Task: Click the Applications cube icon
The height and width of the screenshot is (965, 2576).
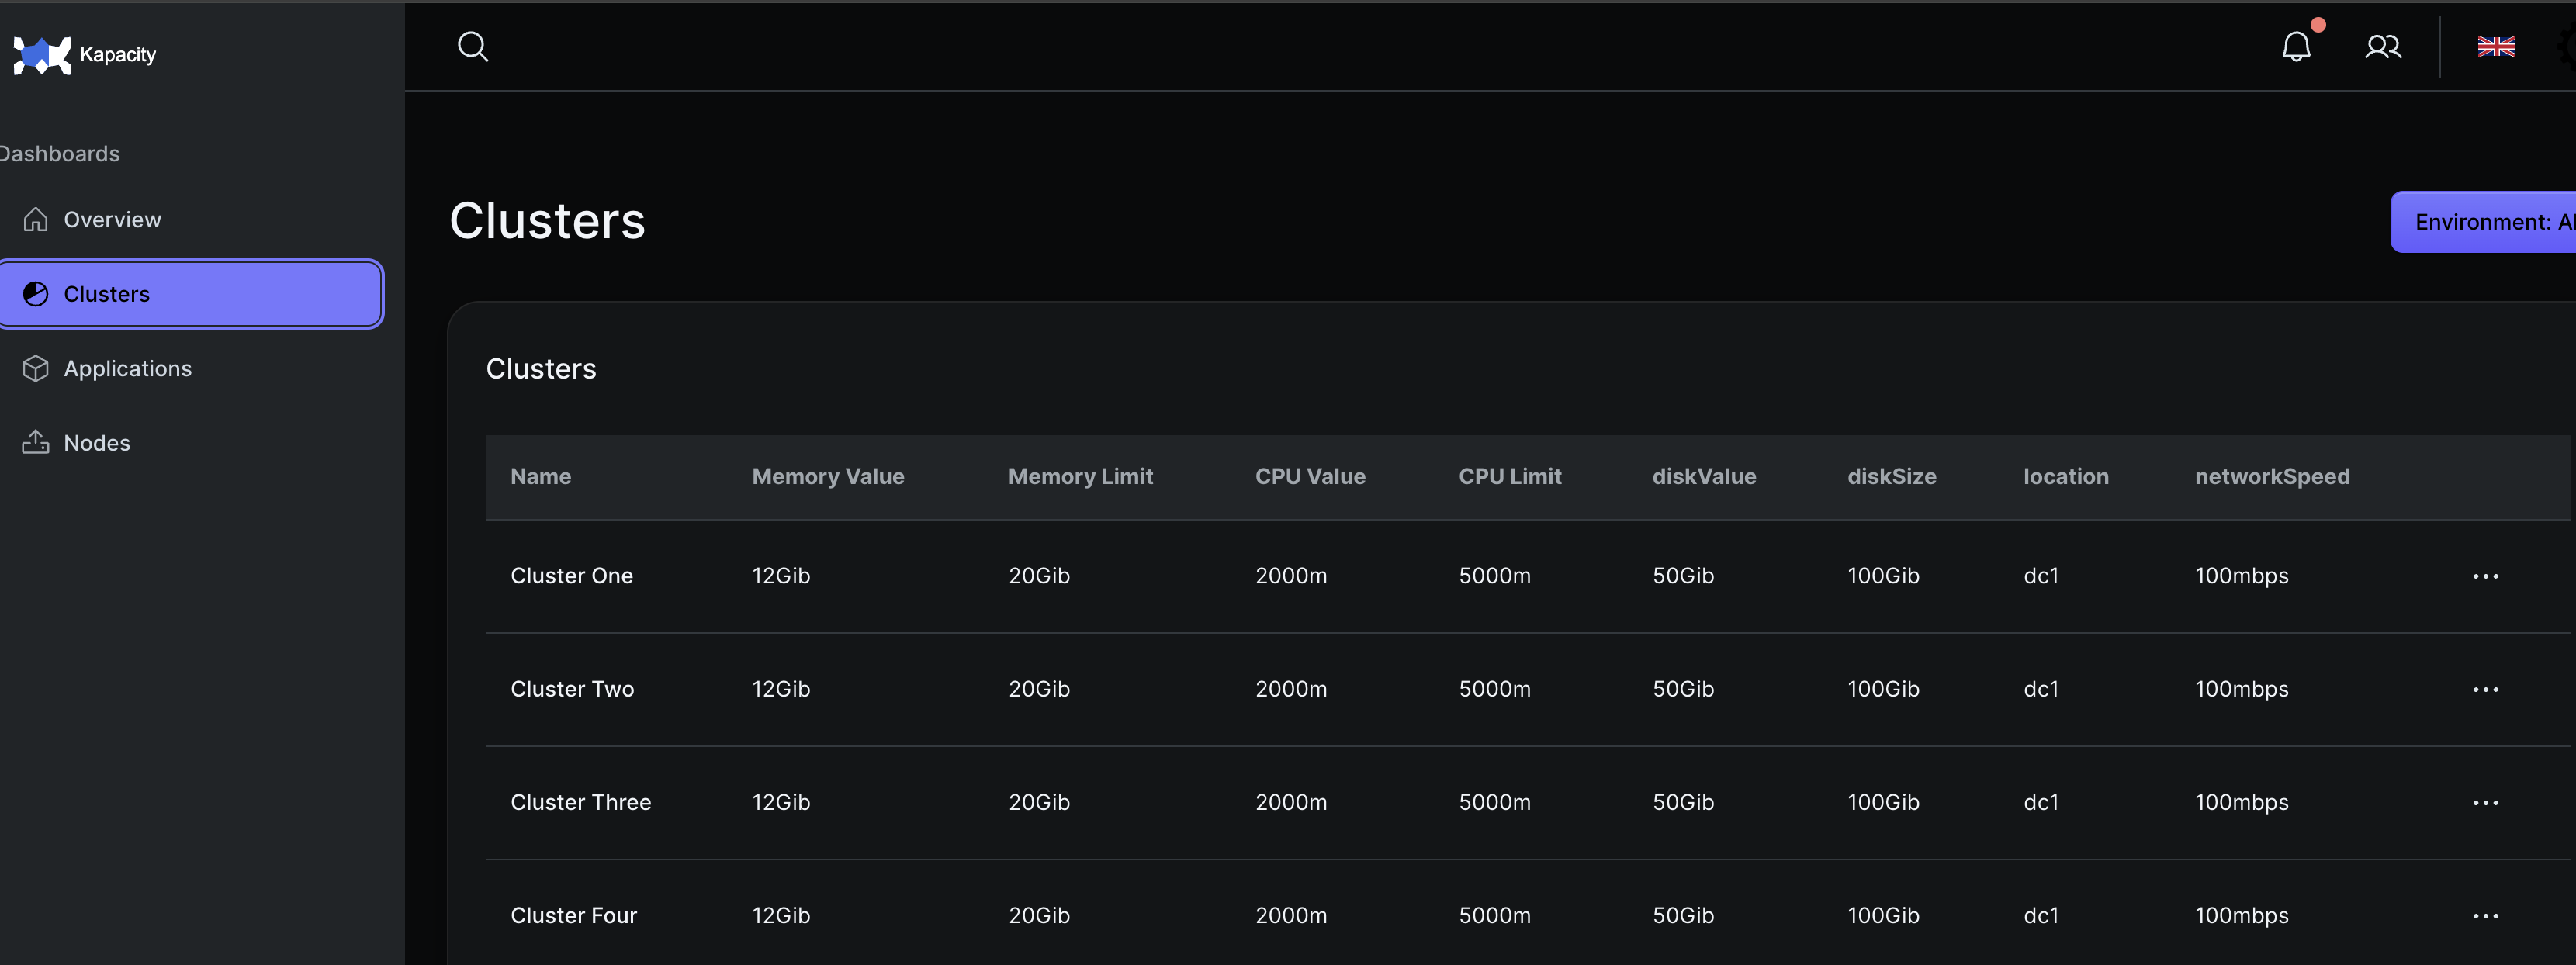Action: pyautogui.click(x=36, y=368)
